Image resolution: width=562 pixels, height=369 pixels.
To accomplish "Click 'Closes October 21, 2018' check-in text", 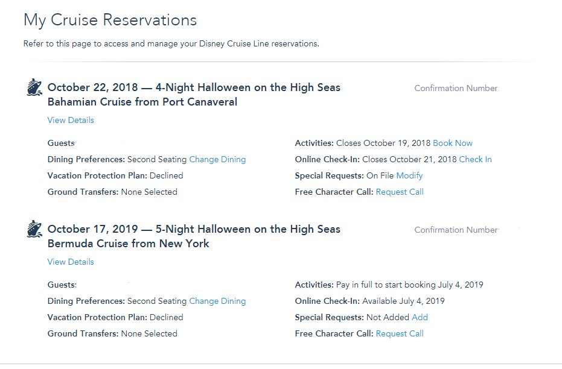I will tap(409, 160).
